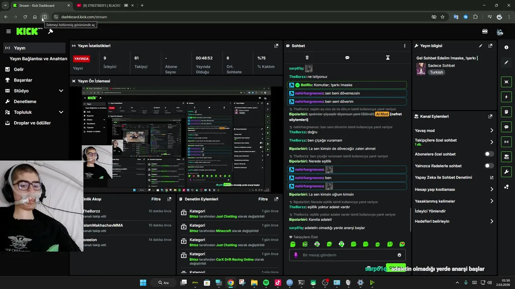
Task: Click the hourglass icon in chat toolbar
Action: [388, 58]
